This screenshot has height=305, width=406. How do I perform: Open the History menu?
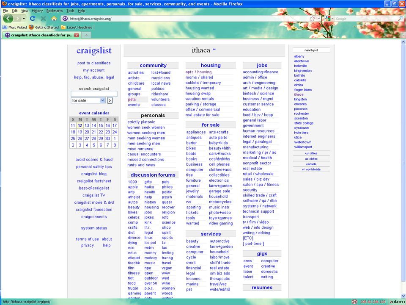[x=37, y=11]
